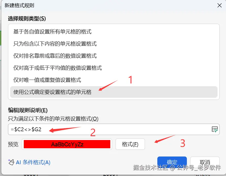Click the formula field containing =$C2<>$G2
This screenshot has width=226, height=176.
coord(109,129)
